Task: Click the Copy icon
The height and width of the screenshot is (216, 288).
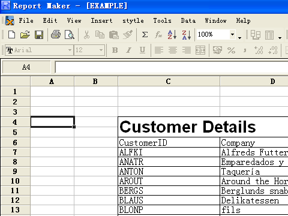Action: (100, 35)
